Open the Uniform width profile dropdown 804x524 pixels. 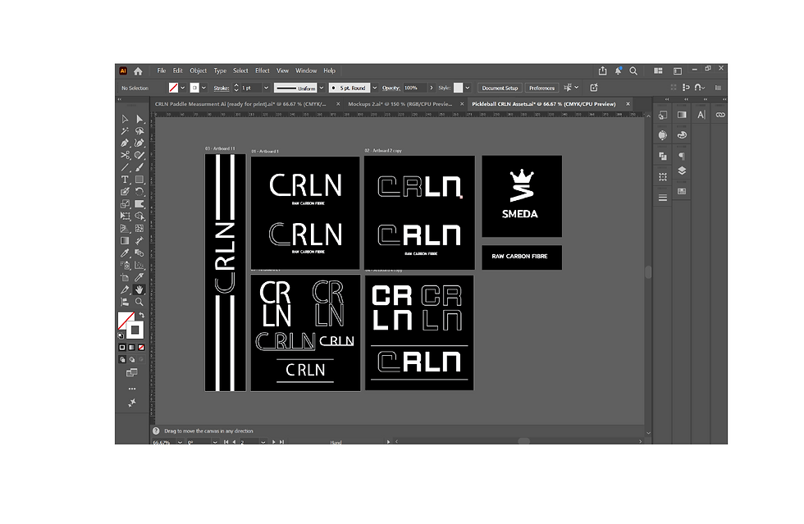click(x=322, y=88)
